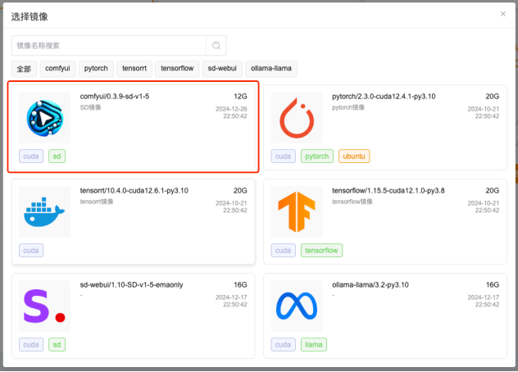This screenshot has height=372, width=518.
Task: Click the PyTorch flame logo
Action: 297,118
